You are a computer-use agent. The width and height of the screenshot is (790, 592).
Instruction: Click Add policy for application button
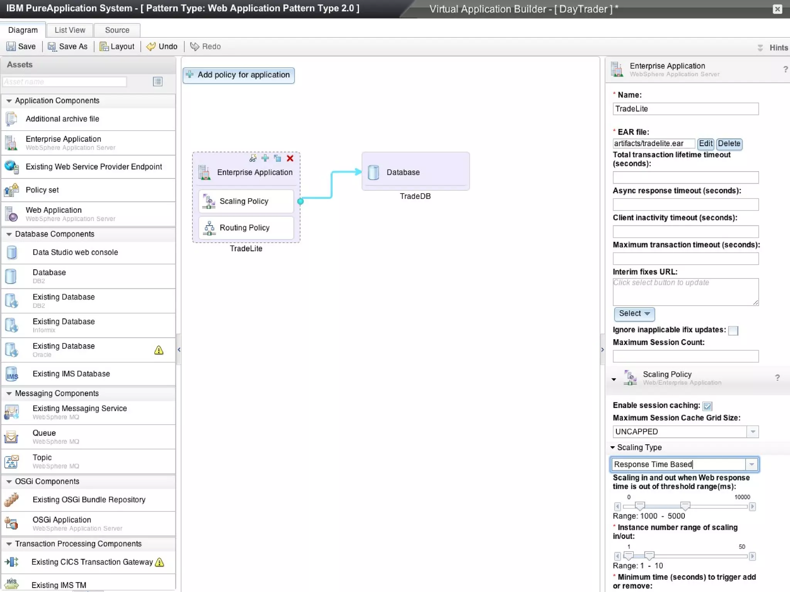[239, 75]
